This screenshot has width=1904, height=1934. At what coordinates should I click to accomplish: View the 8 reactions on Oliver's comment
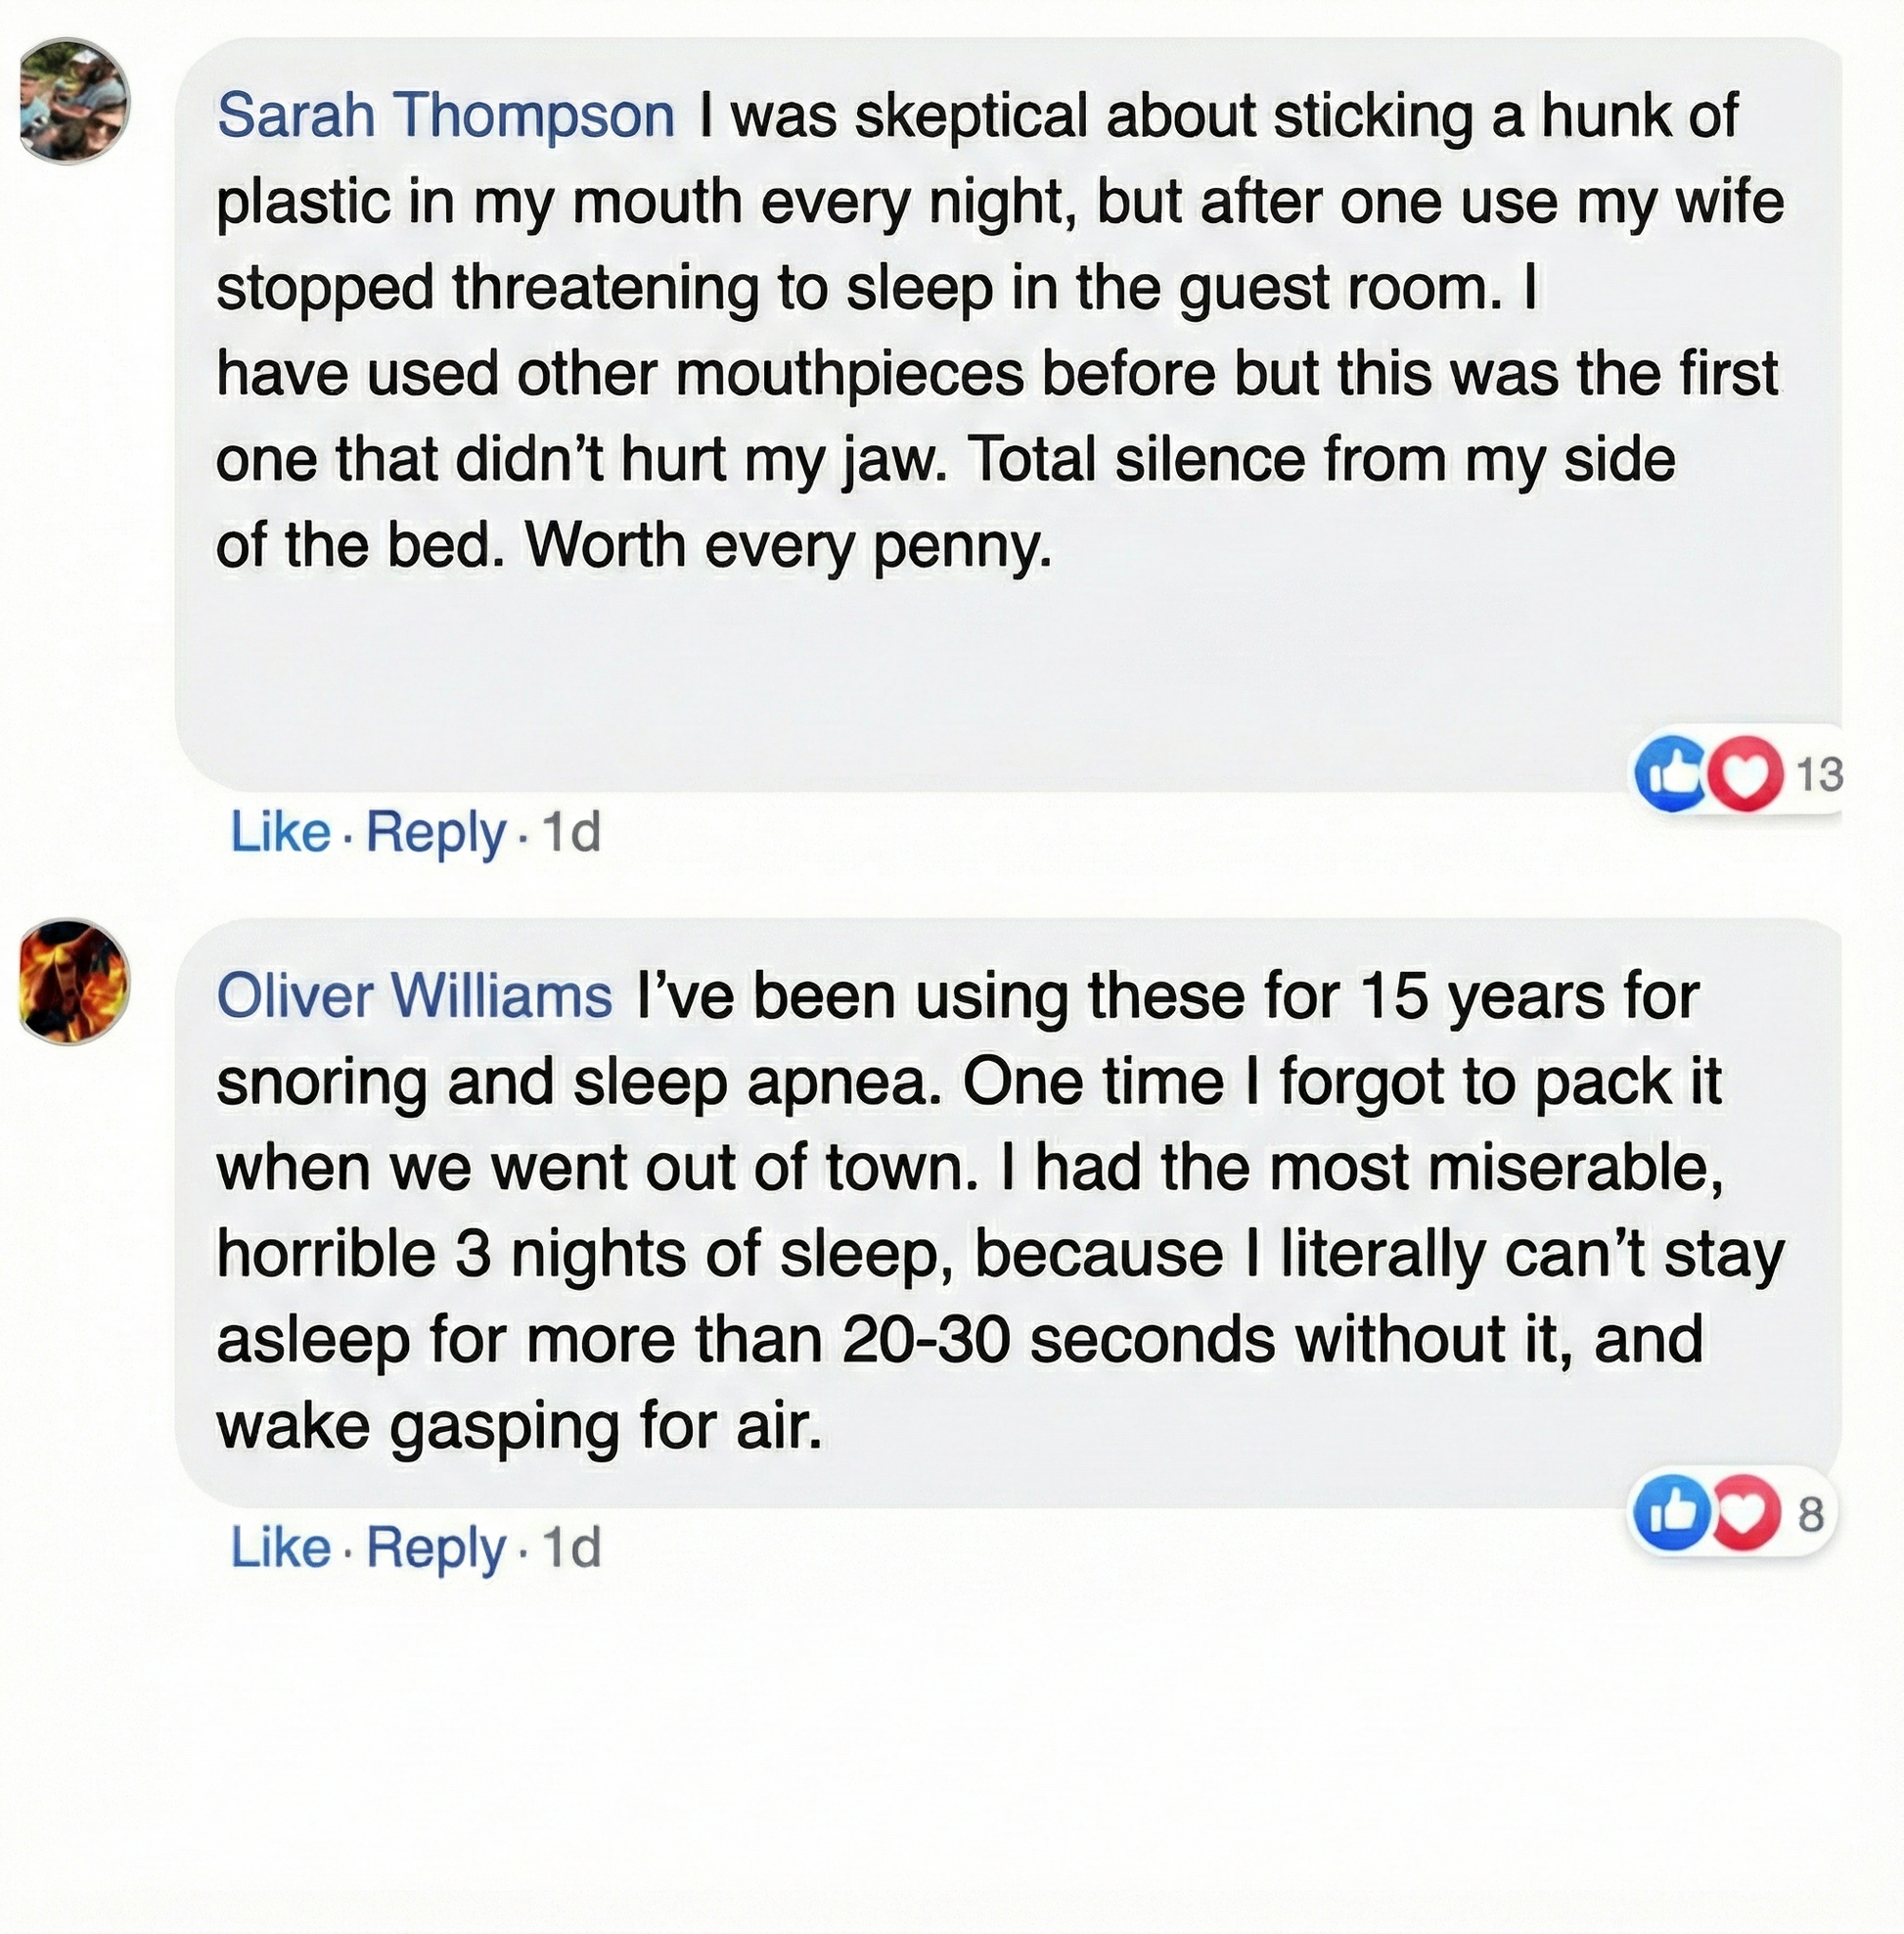1811,1516
